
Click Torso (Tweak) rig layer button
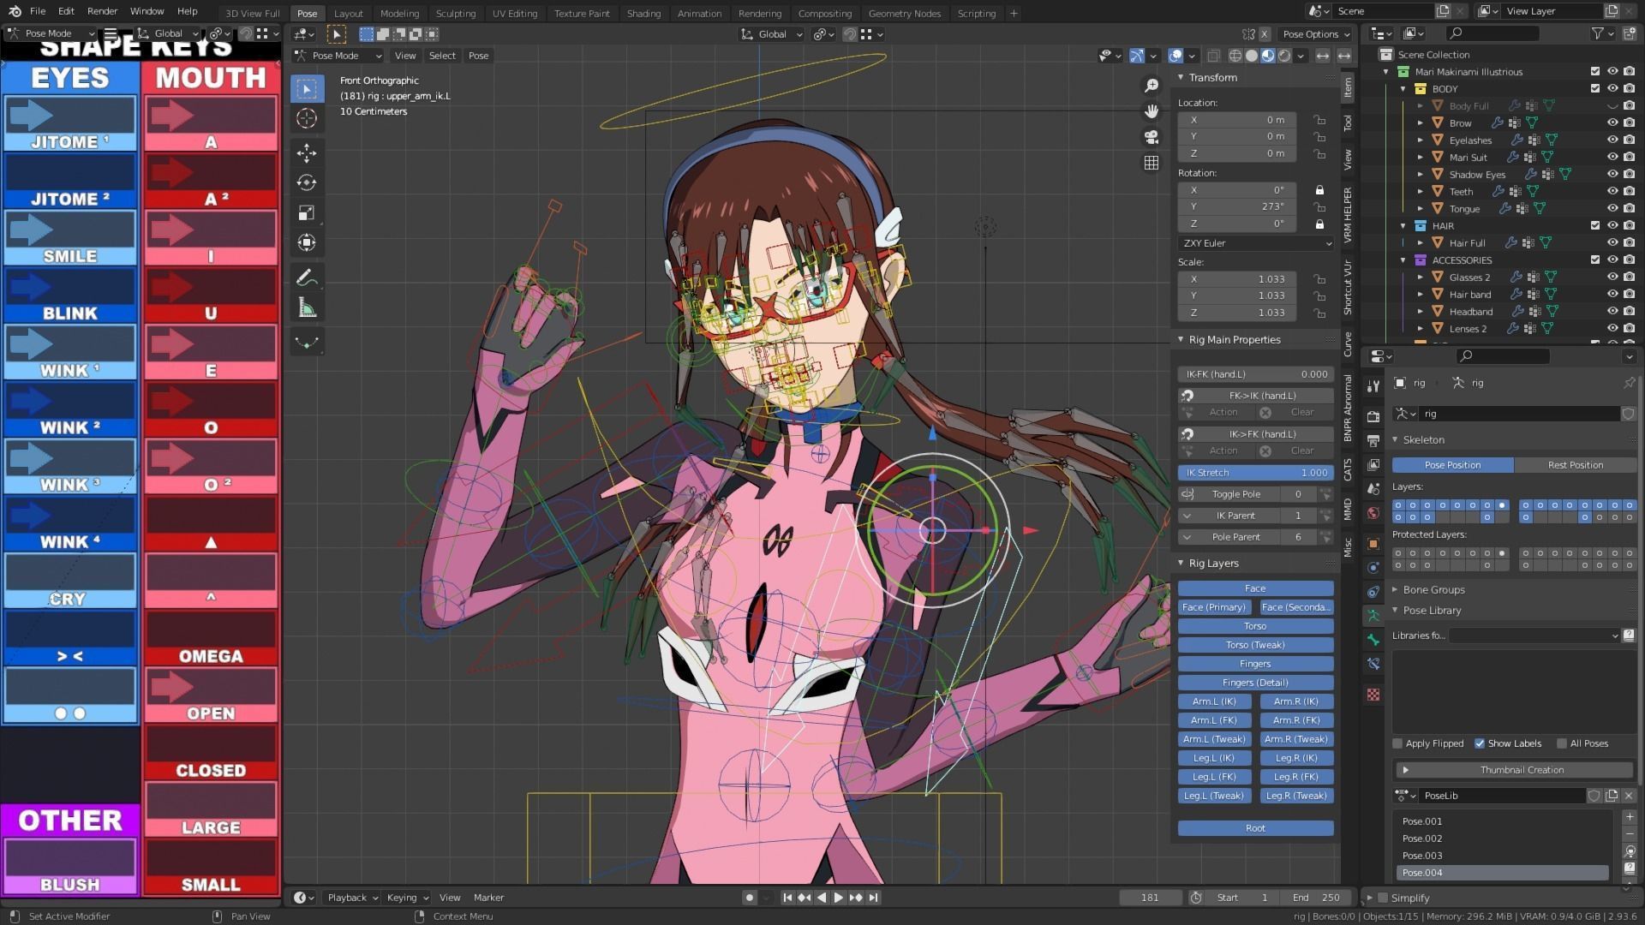1255,645
